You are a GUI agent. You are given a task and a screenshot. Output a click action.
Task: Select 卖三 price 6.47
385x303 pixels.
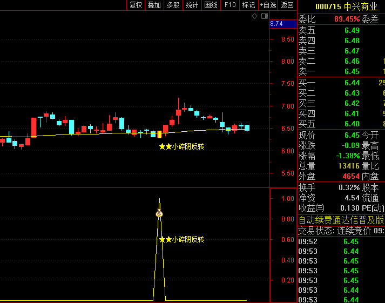[352, 51]
